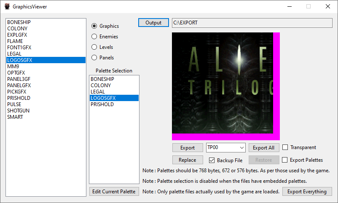The width and height of the screenshot is (338, 203).
Task: Select PRISHOLD in the graphics file list
Action: tap(46, 98)
